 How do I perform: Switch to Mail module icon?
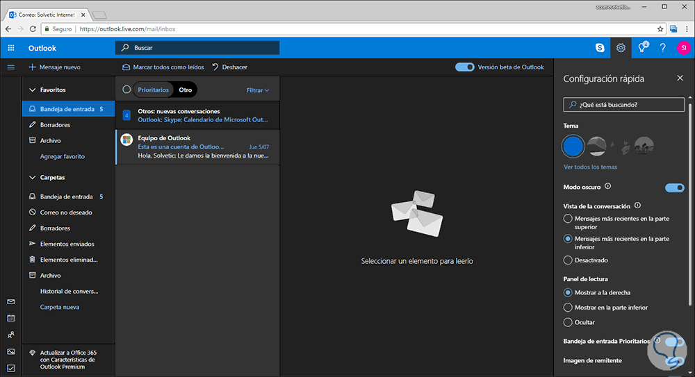click(11, 302)
